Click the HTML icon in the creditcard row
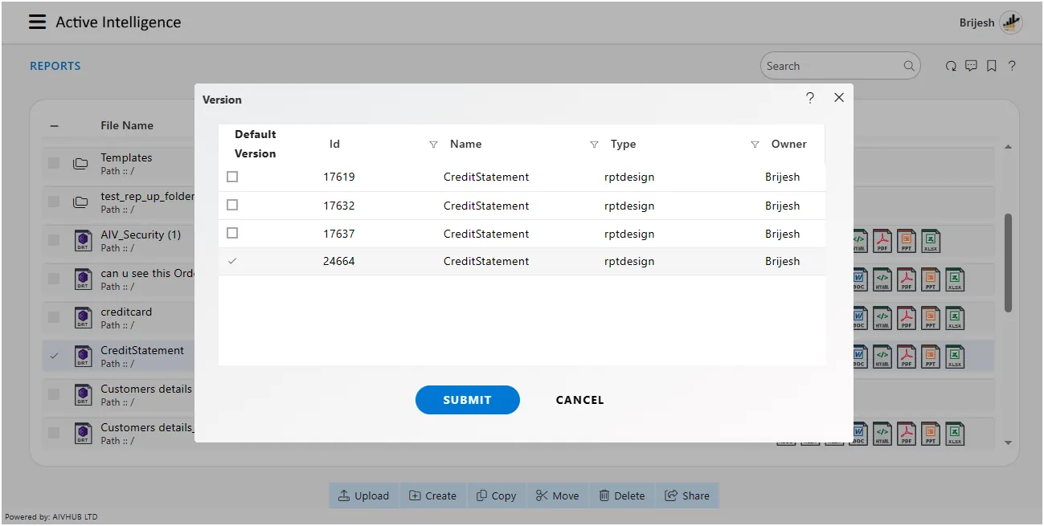This screenshot has width=1044, height=526. pyautogui.click(x=882, y=317)
